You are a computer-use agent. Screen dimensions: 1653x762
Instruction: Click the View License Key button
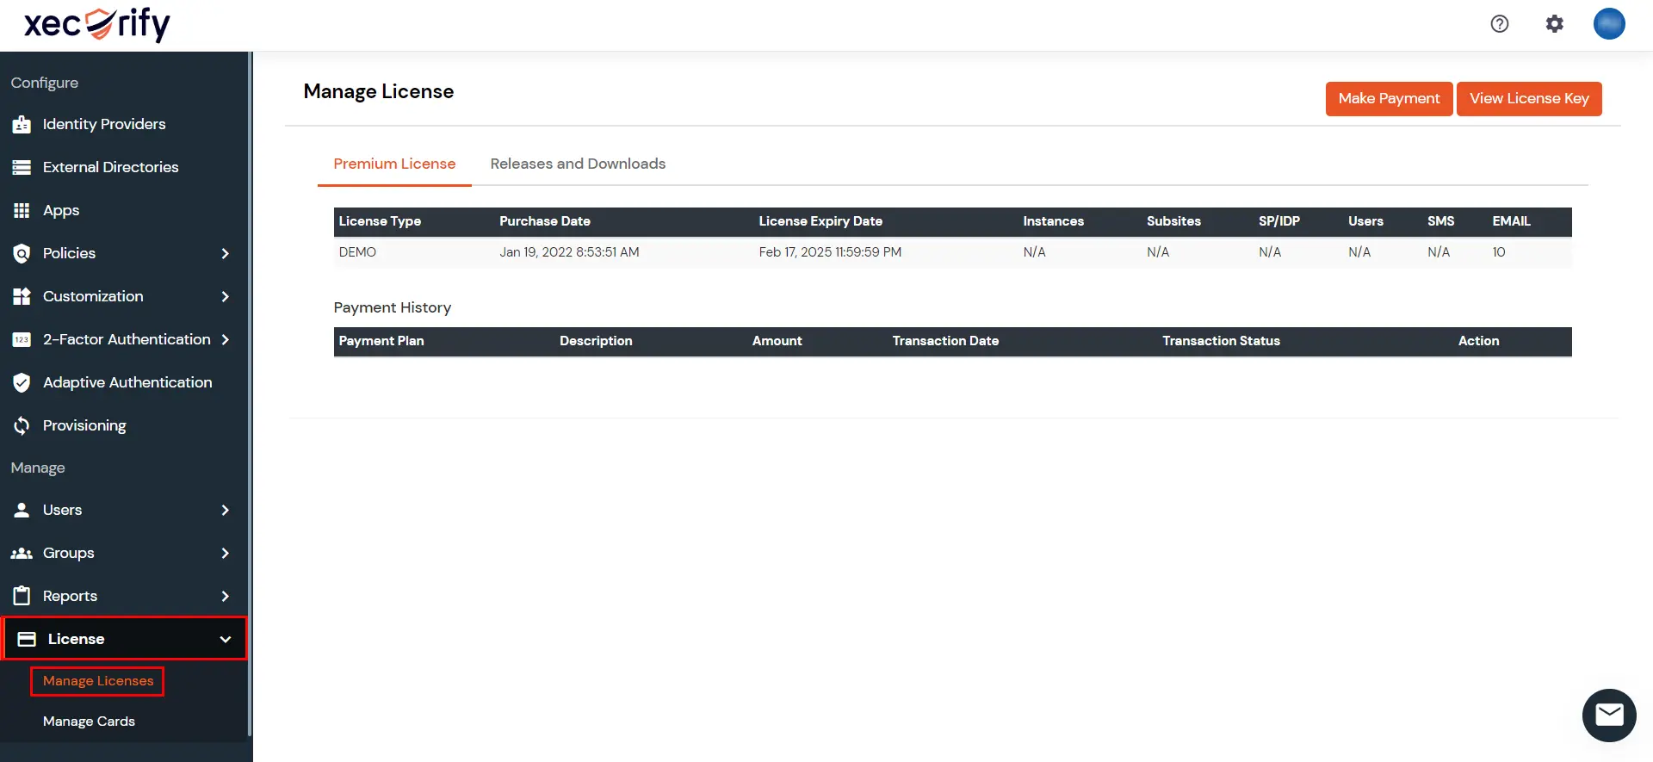pos(1529,98)
